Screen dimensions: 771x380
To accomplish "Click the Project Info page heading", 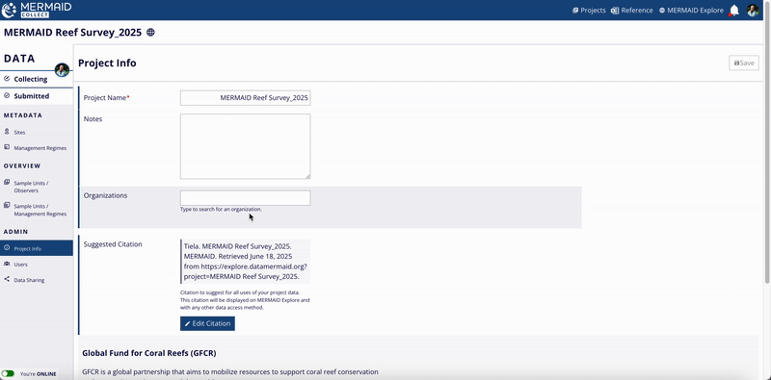I will [107, 63].
